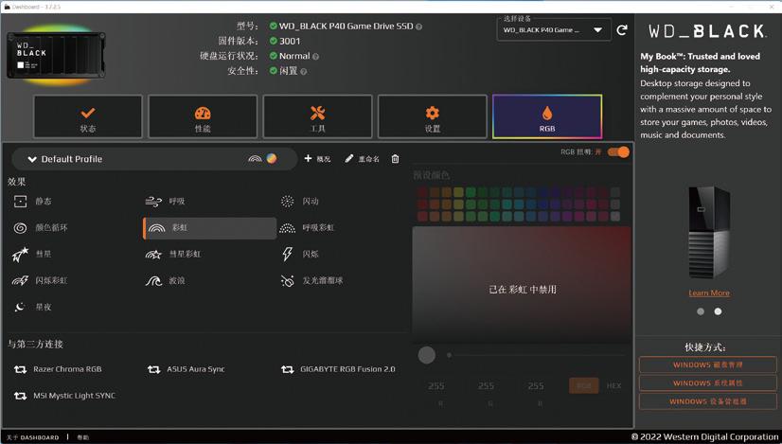Click the B value field showing 255
This screenshot has width=782, height=444.
[536, 386]
